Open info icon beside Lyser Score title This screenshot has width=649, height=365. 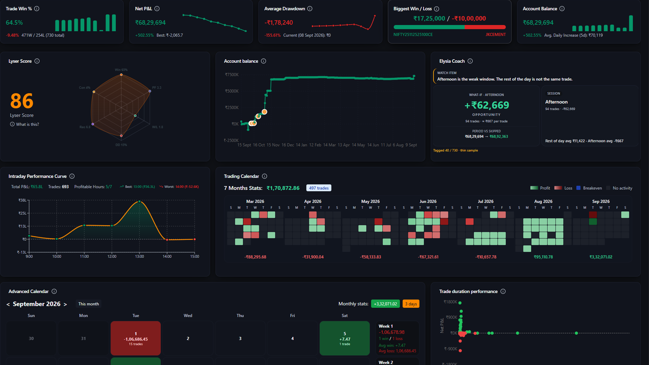[x=37, y=61]
